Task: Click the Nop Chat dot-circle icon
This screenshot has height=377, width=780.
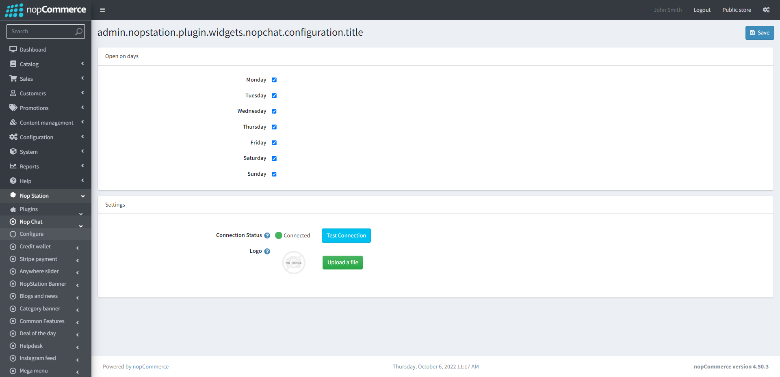Action: click(13, 222)
